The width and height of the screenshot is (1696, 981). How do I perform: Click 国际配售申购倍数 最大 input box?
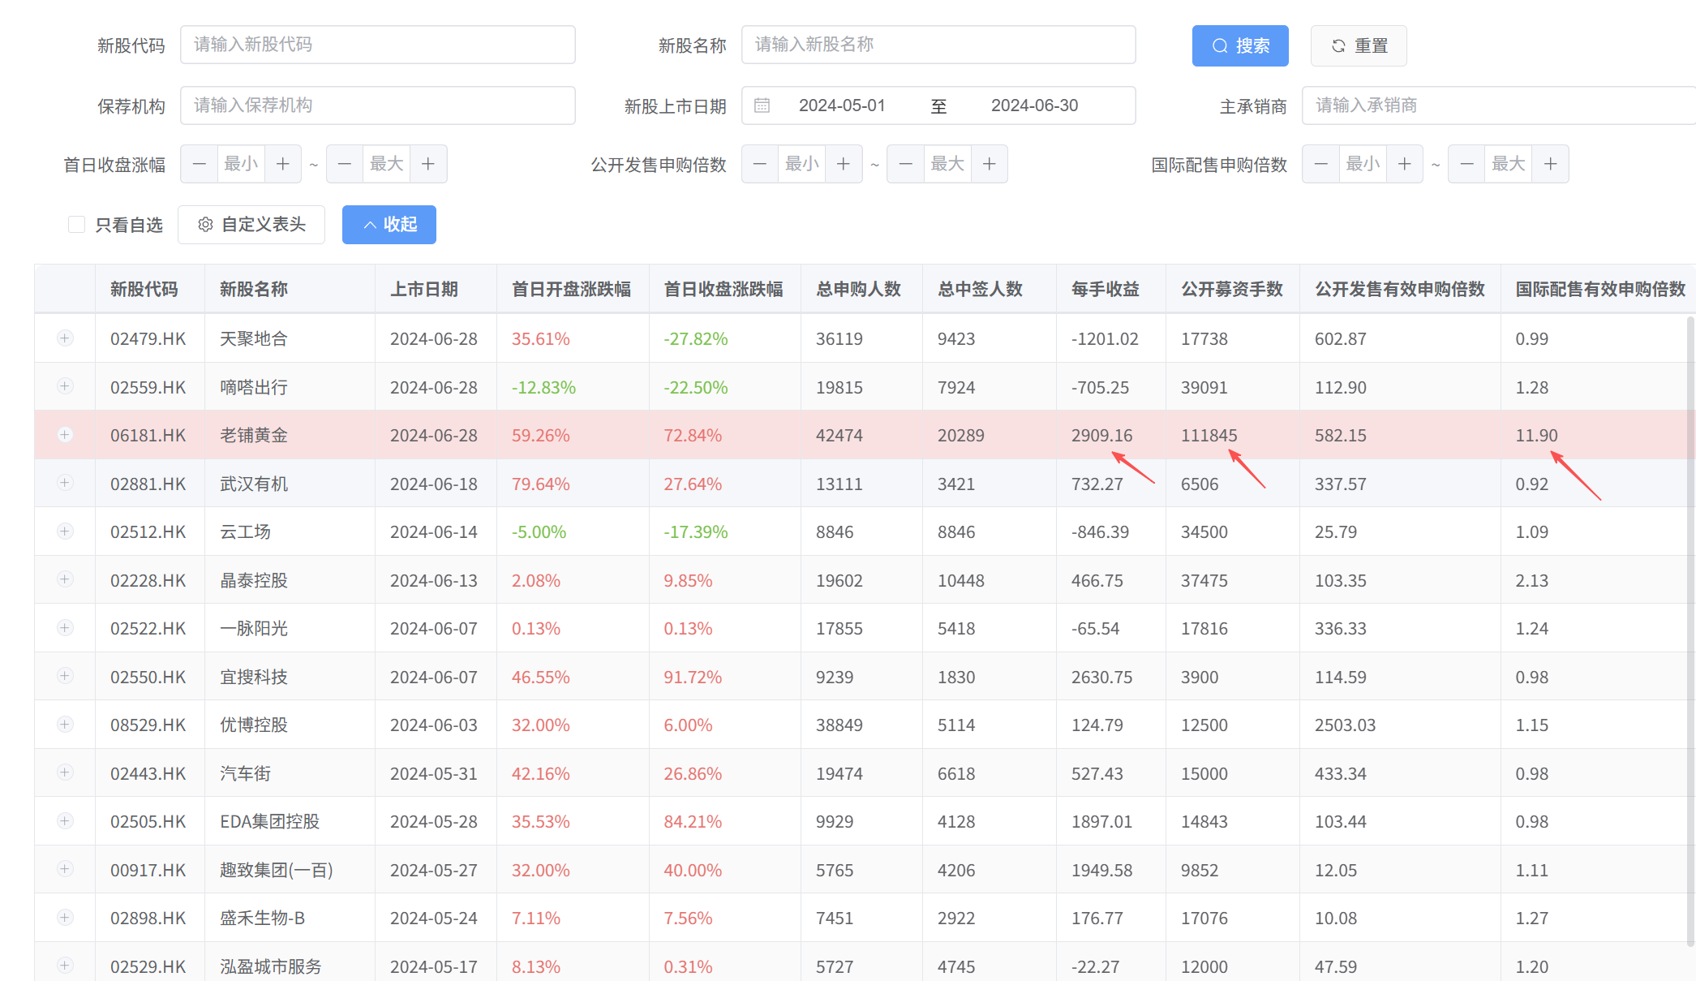[x=1509, y=164]
